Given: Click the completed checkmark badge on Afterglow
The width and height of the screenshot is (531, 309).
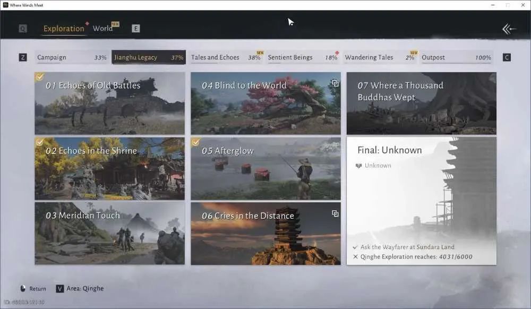Looking at the screenshot, I should (x=196, y=142).
